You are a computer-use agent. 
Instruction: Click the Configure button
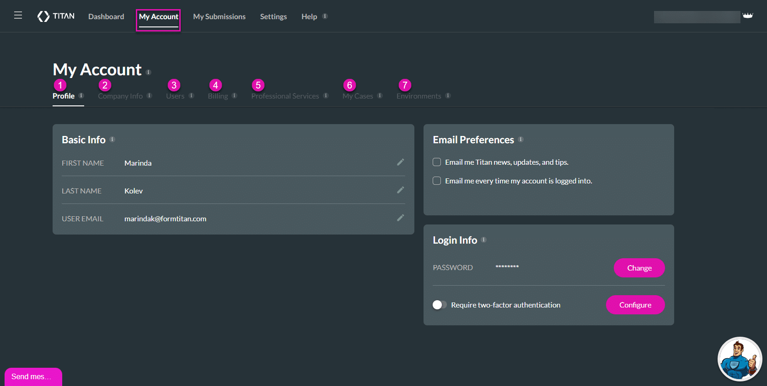(x=635, y=305)
